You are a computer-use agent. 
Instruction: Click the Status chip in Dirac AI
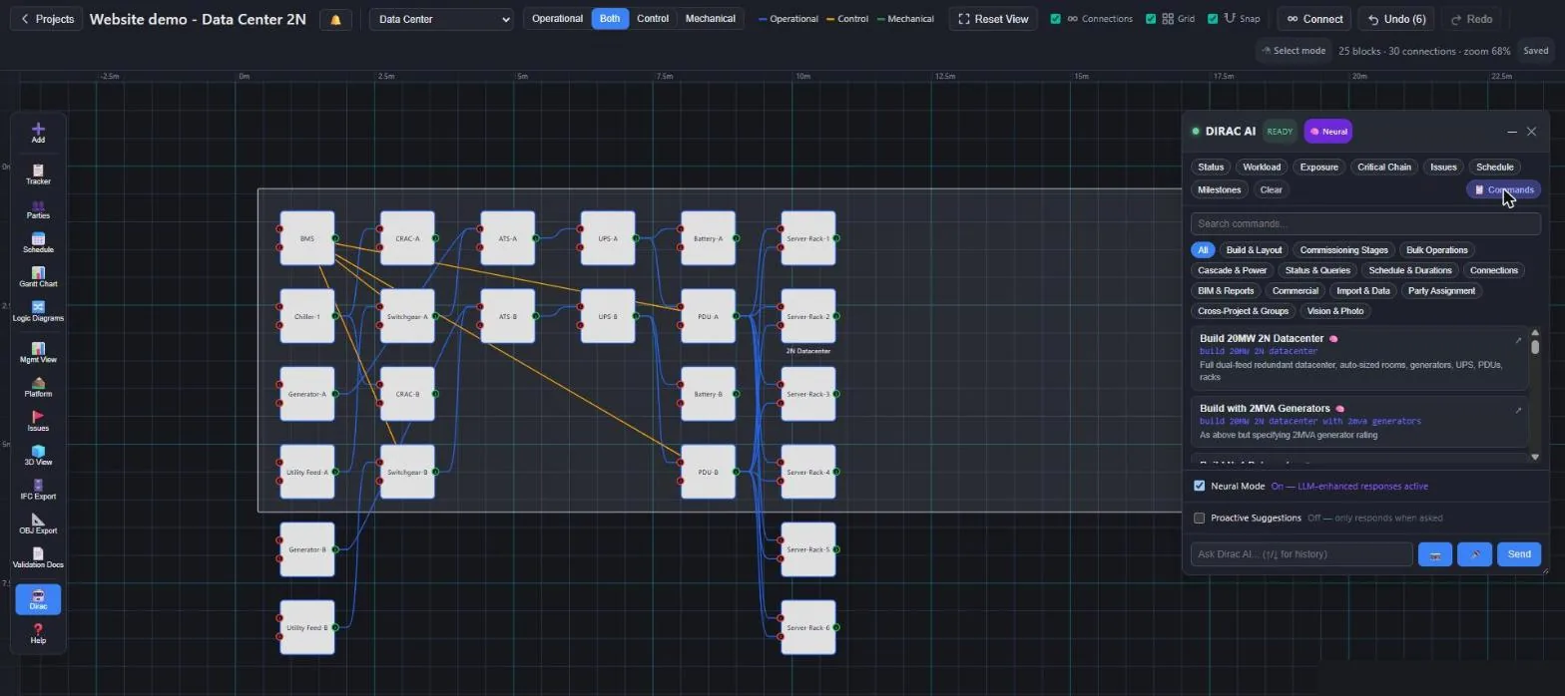(1211, 167)
